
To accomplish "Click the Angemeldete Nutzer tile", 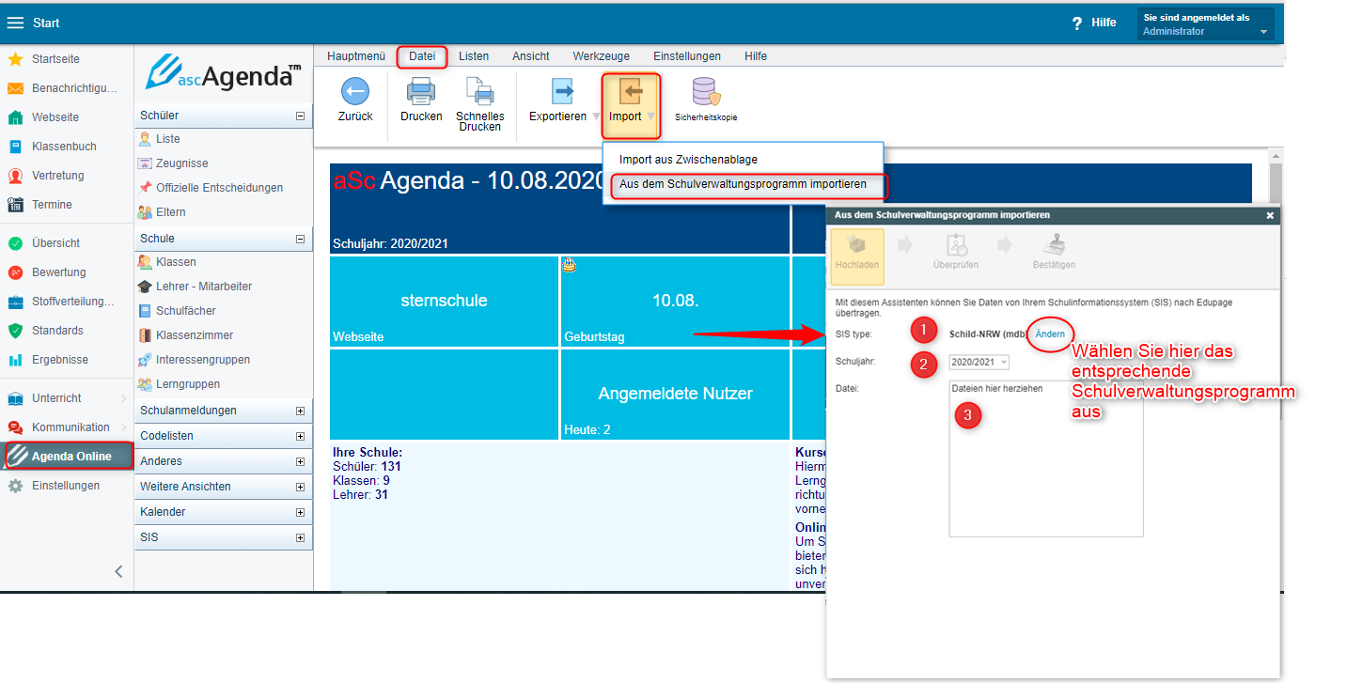I will pos(675,395).
